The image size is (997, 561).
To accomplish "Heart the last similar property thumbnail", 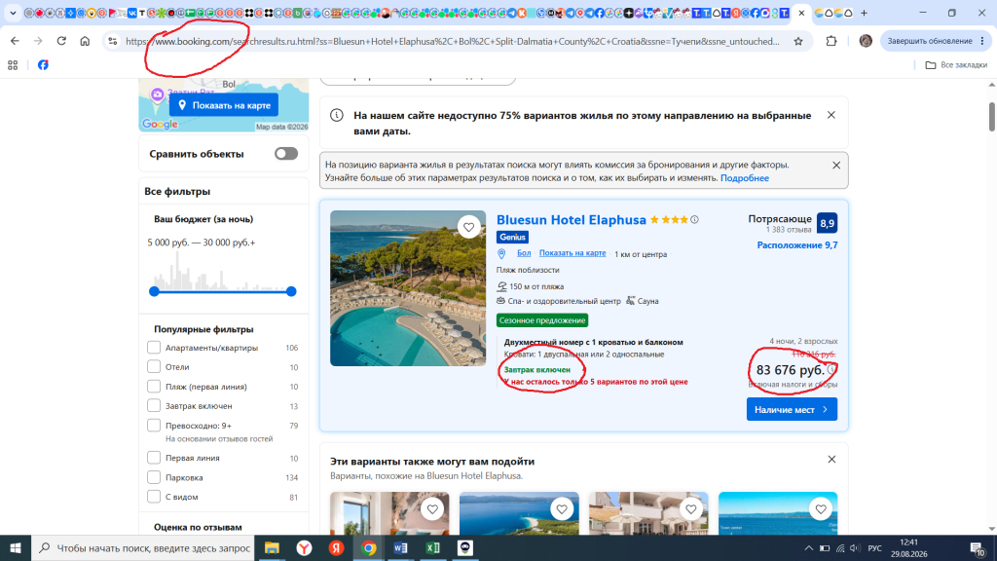I will (821, 508).
